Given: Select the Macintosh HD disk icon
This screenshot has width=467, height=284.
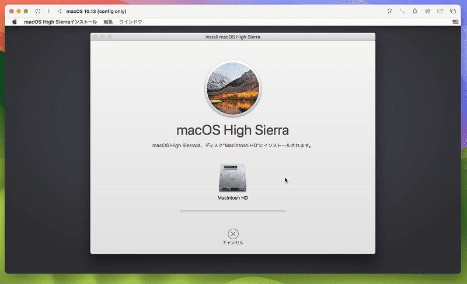Looking at the screenshot, I should 232,177.
